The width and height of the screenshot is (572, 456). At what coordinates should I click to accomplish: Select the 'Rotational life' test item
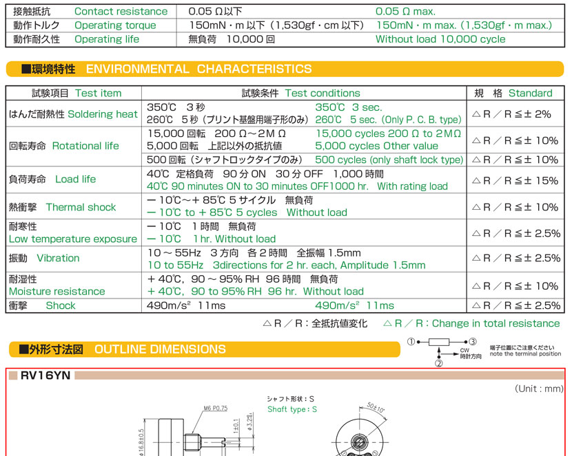pyautogui.click(x=85, y=146)
